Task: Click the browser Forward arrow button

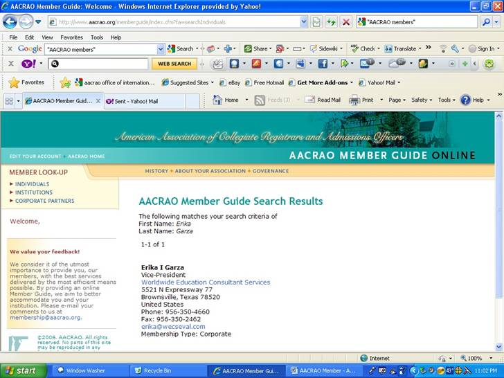Action: pyautogui.click(x=26, y=22)
